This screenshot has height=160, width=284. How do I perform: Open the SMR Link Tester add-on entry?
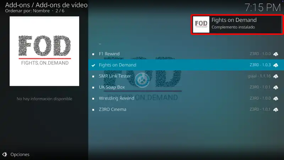(186, 76)
